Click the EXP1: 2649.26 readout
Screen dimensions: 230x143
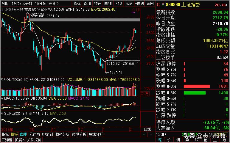77,10
